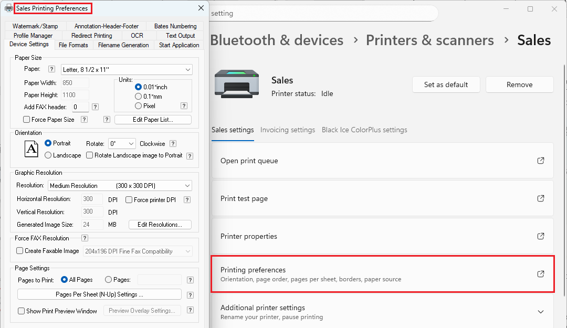
Task: Switch to the File Formats tab
Action: [x=73, y=45]
